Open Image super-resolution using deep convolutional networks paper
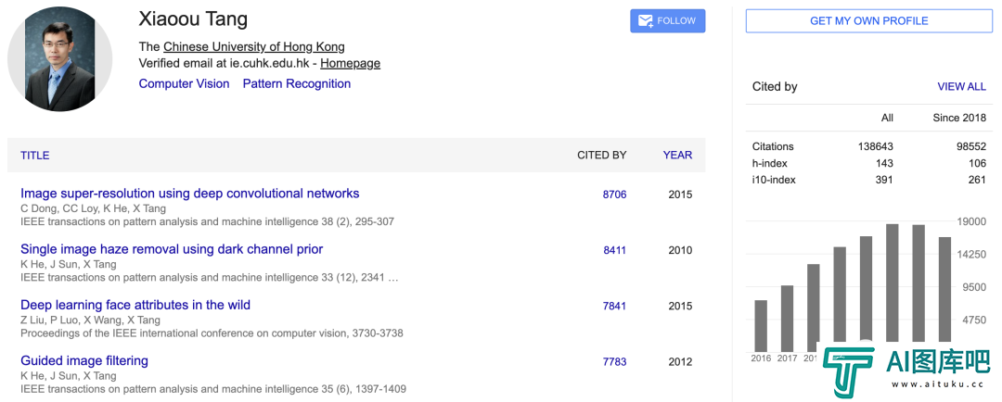Image resolution: width=1002 pixels, height=402 pixels. tap(189, 194)
